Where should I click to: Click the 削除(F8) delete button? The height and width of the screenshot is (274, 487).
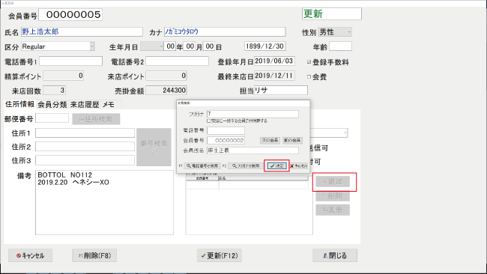point(94,256)
